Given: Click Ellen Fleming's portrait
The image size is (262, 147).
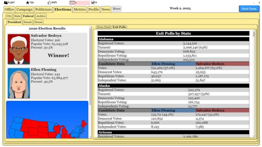Looking at the screenshot, I should click(18, 83).
